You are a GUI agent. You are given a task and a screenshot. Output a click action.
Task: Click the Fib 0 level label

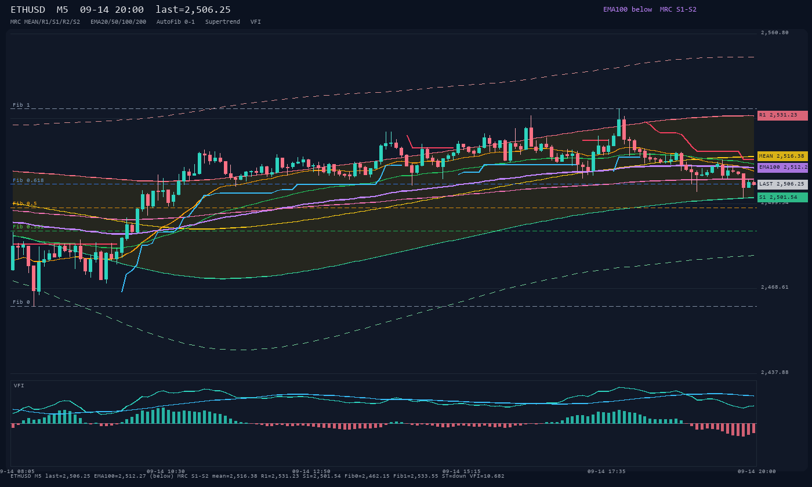(21, 302)
